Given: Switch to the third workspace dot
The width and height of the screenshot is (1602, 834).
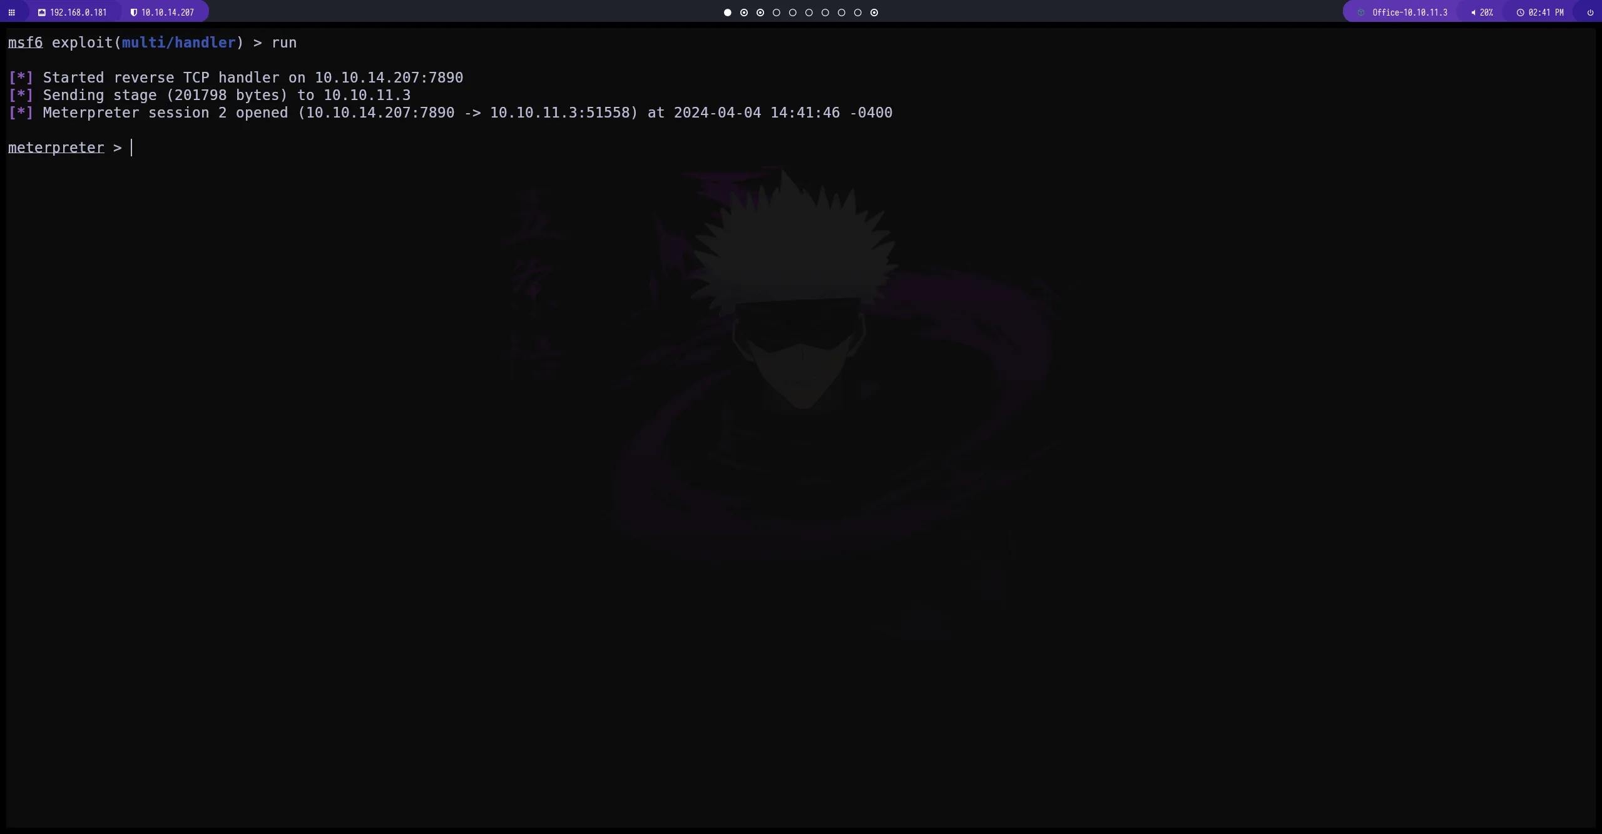Looking at the screenshot, I should click(x=760, y=13).
